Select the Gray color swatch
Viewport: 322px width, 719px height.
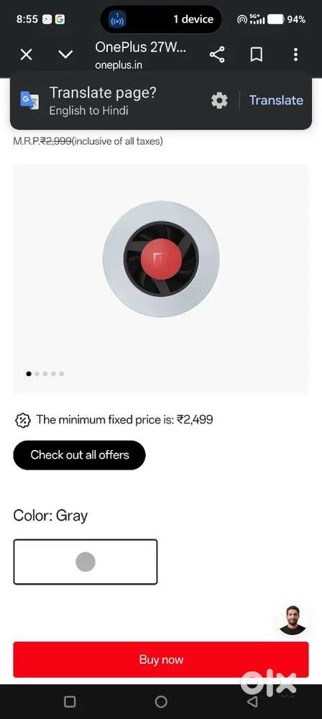click(86, 562)
